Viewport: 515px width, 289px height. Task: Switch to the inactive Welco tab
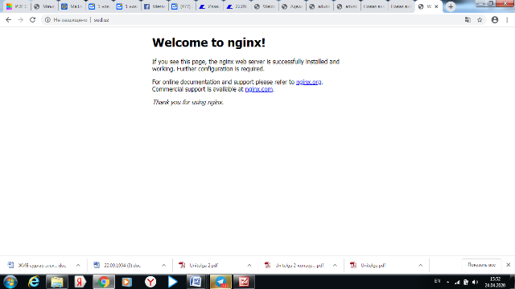coord(265,6)
